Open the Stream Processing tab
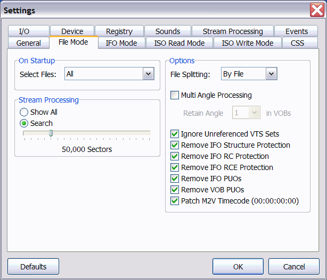This screenshot has height=280, width=327. tap(233, 31)
